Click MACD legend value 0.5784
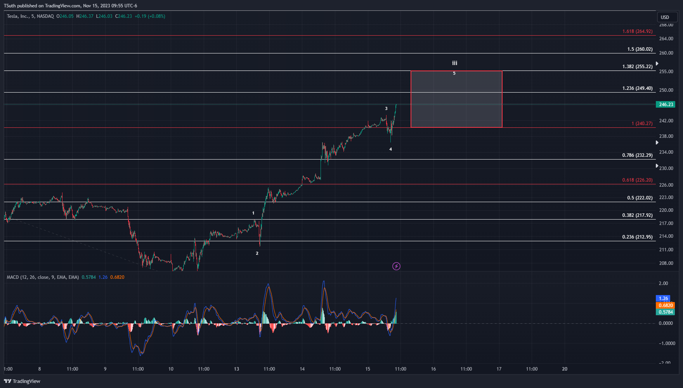Viewport: 683px width, 388px height. click(x=89, y=277)
